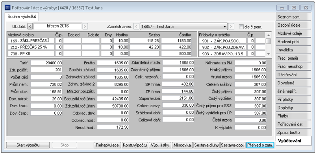This screenshot has width=315, height=153.
Task: Open Mzdové údaje side tab
Action: pos(293,33)
